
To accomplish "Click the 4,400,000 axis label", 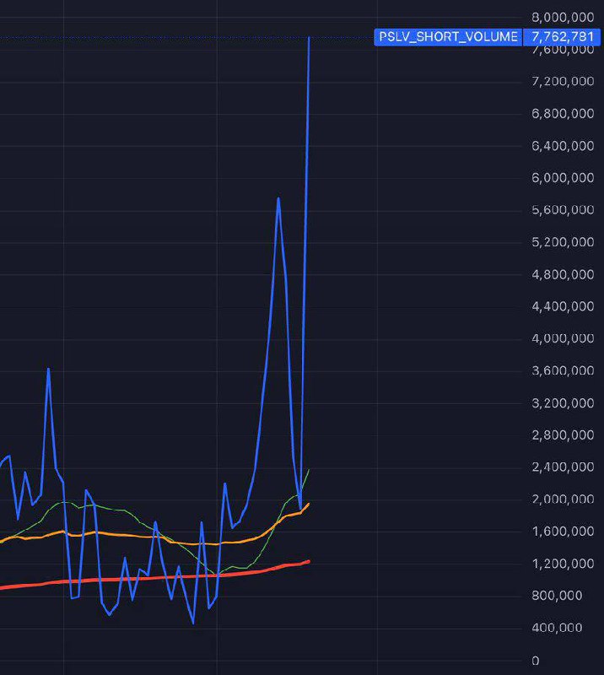I will point(563,306).
